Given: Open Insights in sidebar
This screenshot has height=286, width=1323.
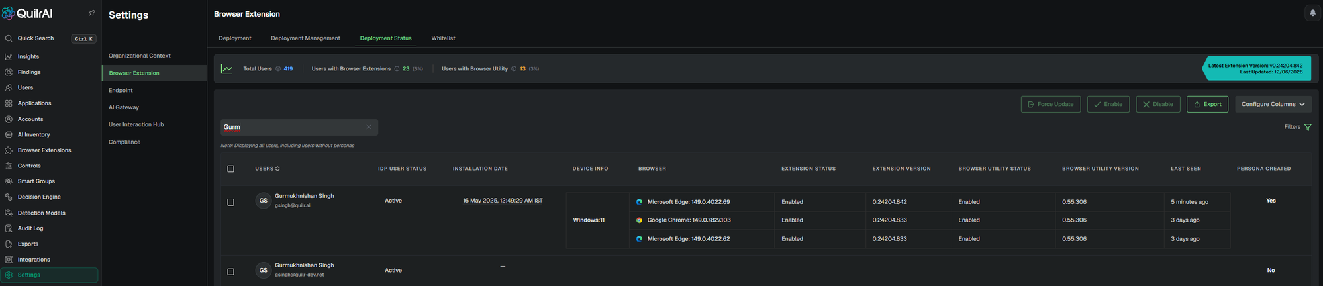Looking at the screenshot, I should (28, 57).
